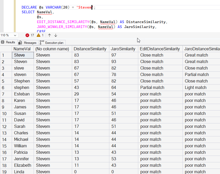Go to next issue with down arrow
The height and width of the screenshot is (174, 220).
pyautogui.click(x=56, y=35)
